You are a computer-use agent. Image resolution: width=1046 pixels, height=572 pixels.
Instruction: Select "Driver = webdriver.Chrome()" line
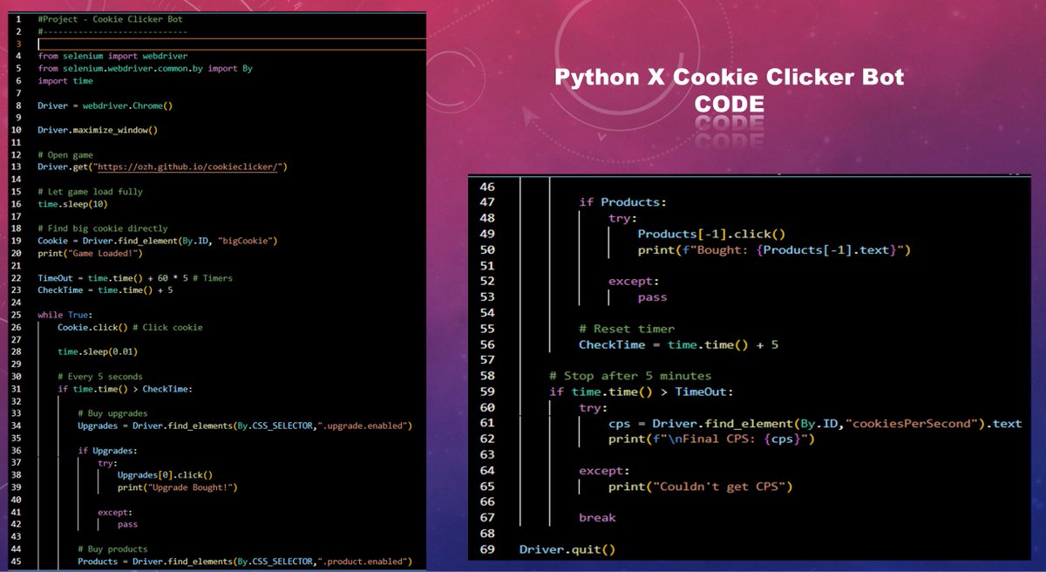pyautogui.click(x=105, y=106)
